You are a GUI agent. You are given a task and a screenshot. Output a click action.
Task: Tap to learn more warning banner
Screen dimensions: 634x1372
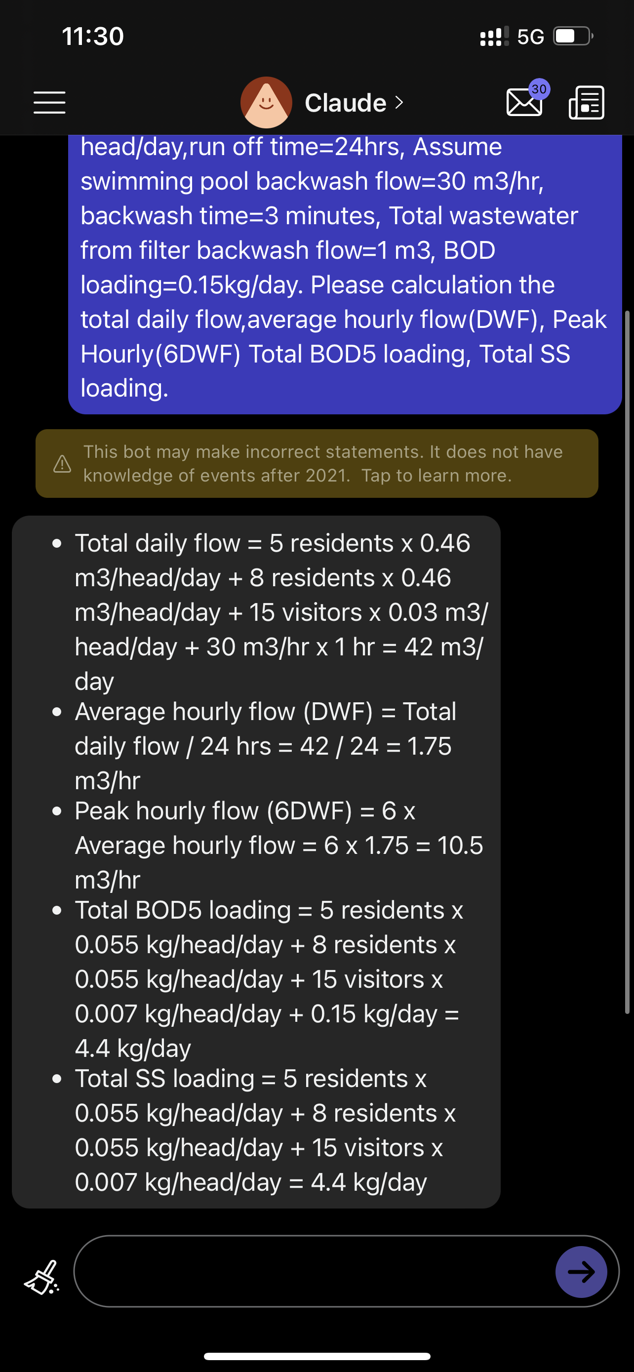(317, 463)
